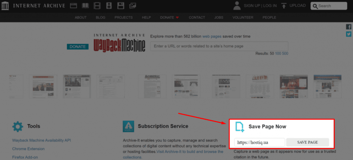This screenshot has height=160, width=353.
Task: Click the teal DONATE button
Action: click(78, 47)
